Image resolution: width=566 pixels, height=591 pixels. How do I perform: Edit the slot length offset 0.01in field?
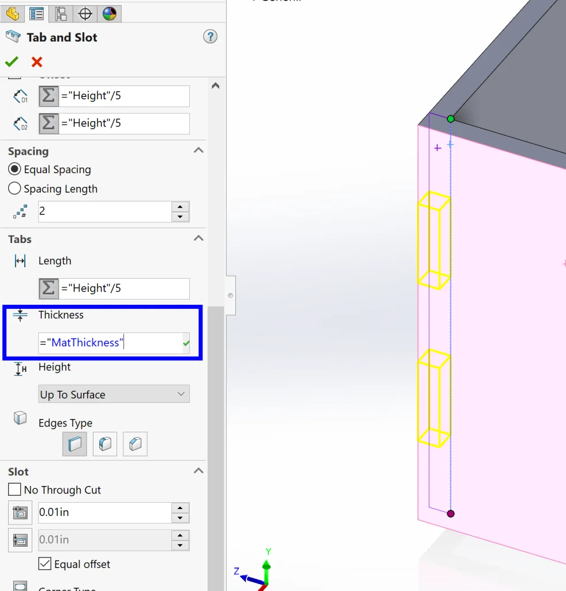point(105,513)
